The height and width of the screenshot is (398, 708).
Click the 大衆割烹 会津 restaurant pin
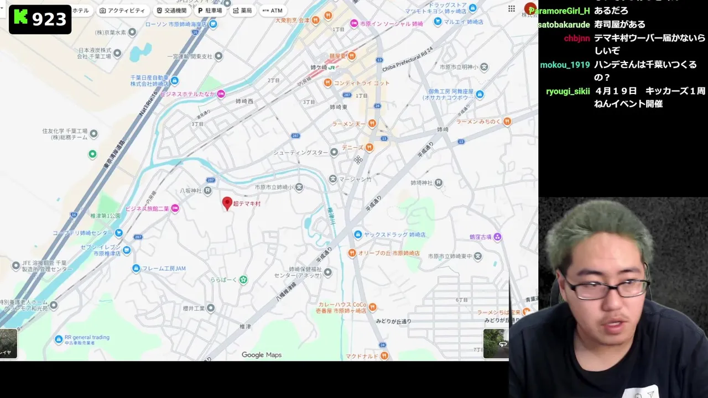[x=315, y=20]
